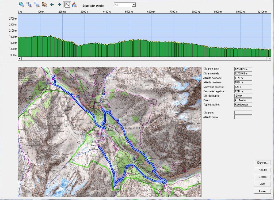Click the left arrow navigation icon

click(52, 5)
